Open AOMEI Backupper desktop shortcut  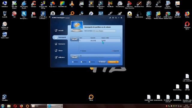click(149, 15)
